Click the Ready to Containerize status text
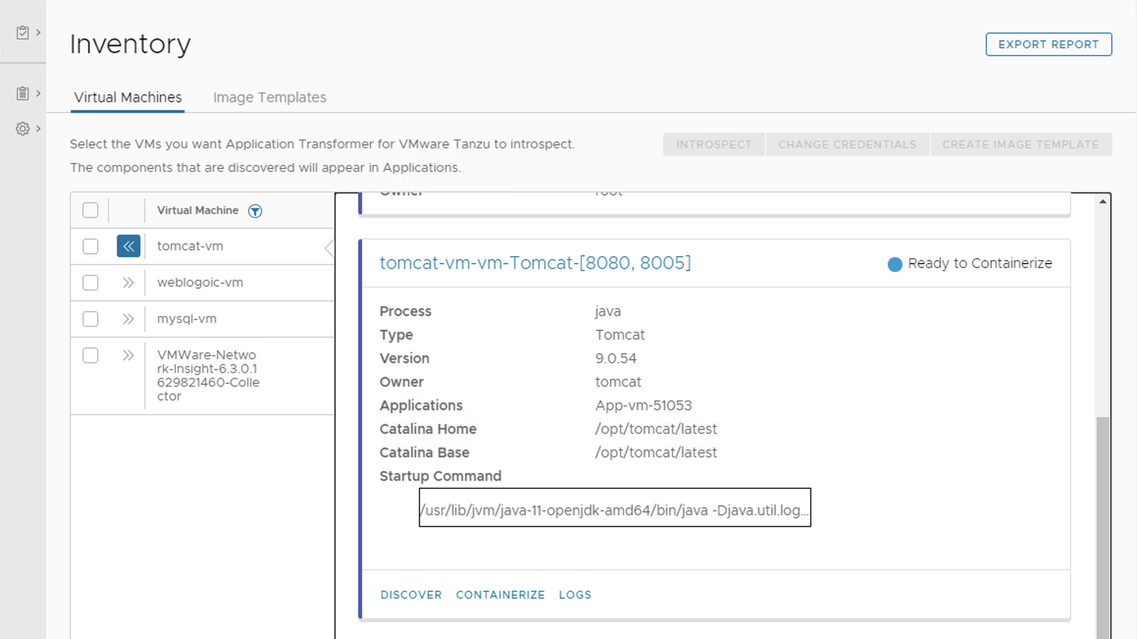The image size is (1137, 639). [x=980, y=263]
